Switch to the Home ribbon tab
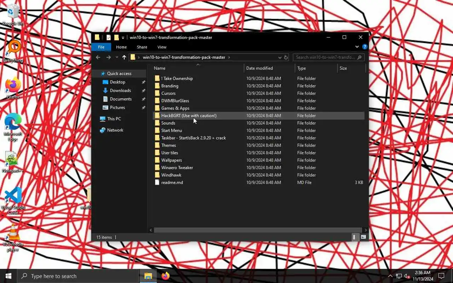This screenshot has width=453, height=283. pyautogui.click(x=121, y=47)
